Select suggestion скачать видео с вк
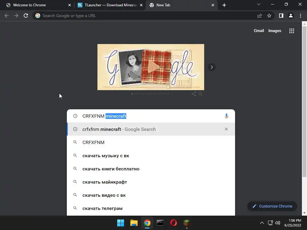Viewport: 307px width, 230px height. [x=151, y=195]
